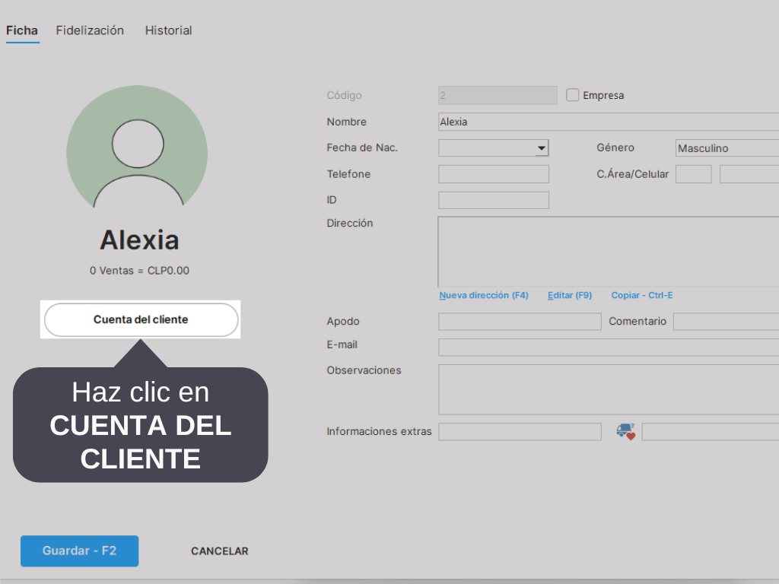This screenshot has height=584, width=779.
Task: Click CANCELAR to discard changes
Action: [220, 551]
